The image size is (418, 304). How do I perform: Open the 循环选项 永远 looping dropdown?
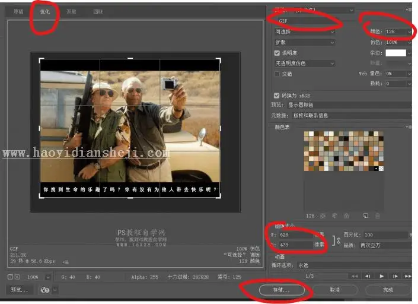(x=354, y=265)
